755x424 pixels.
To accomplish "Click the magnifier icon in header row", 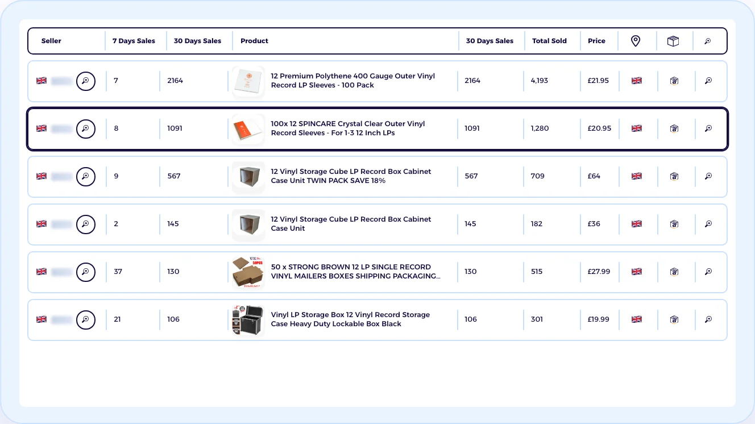I will point(708,41).
